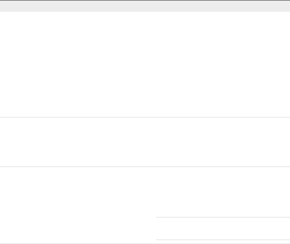Image resolution: width=290 pixels, height=244 pixels.
Task: Click the center of the first empty row
Action: point(145,64)
